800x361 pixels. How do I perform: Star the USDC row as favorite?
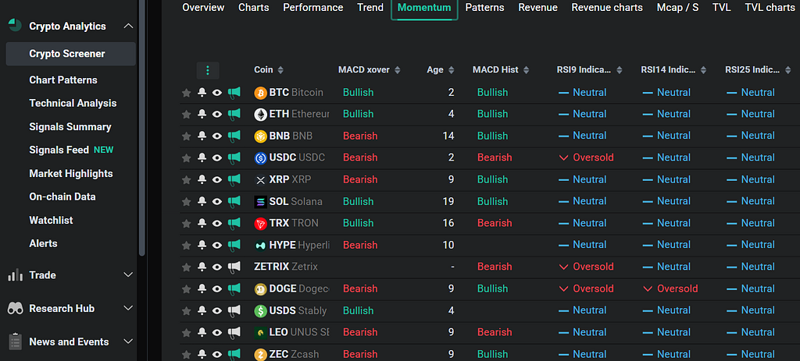[186, 157]
